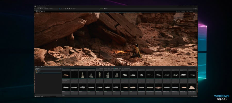This screenshot has width=232, height=103.
Task: Open the File menu in the Unreal Editor
Action: coord(37,6)
